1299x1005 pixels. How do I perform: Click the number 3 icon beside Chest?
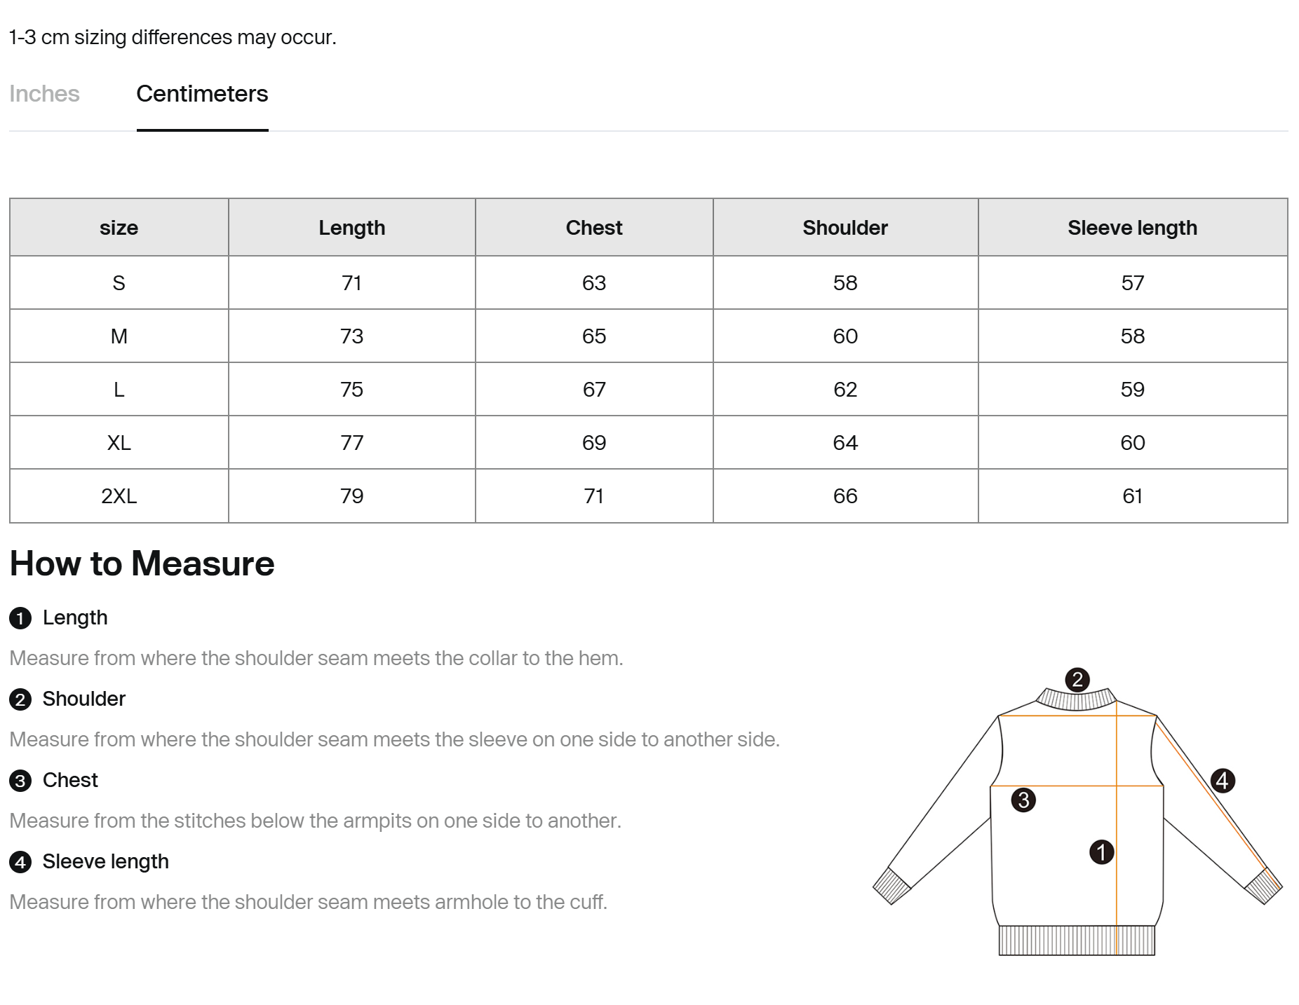tap(20, 781)
